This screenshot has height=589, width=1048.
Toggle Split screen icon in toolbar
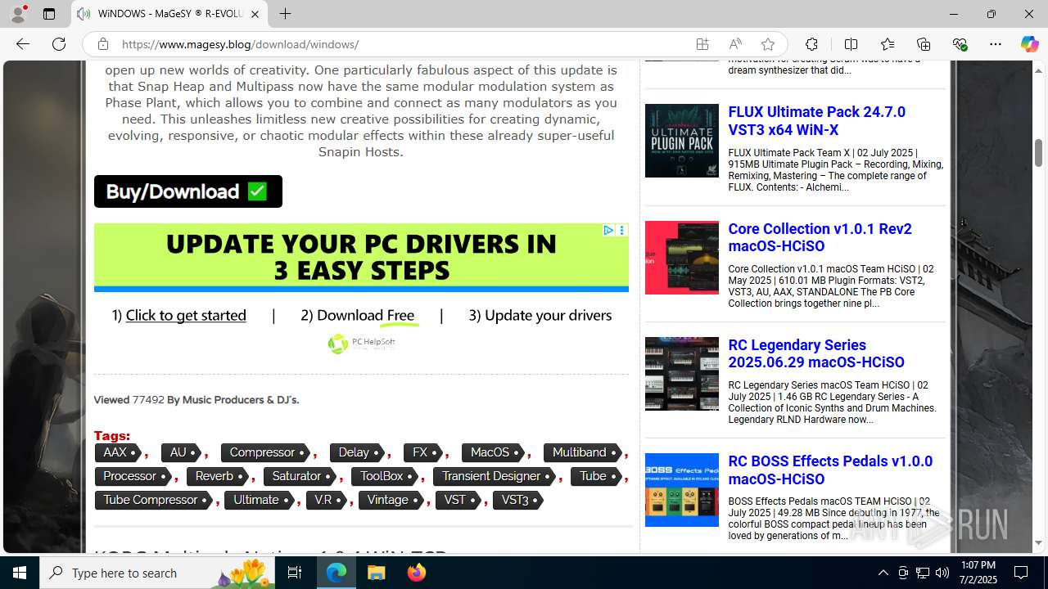pos(851,44)
